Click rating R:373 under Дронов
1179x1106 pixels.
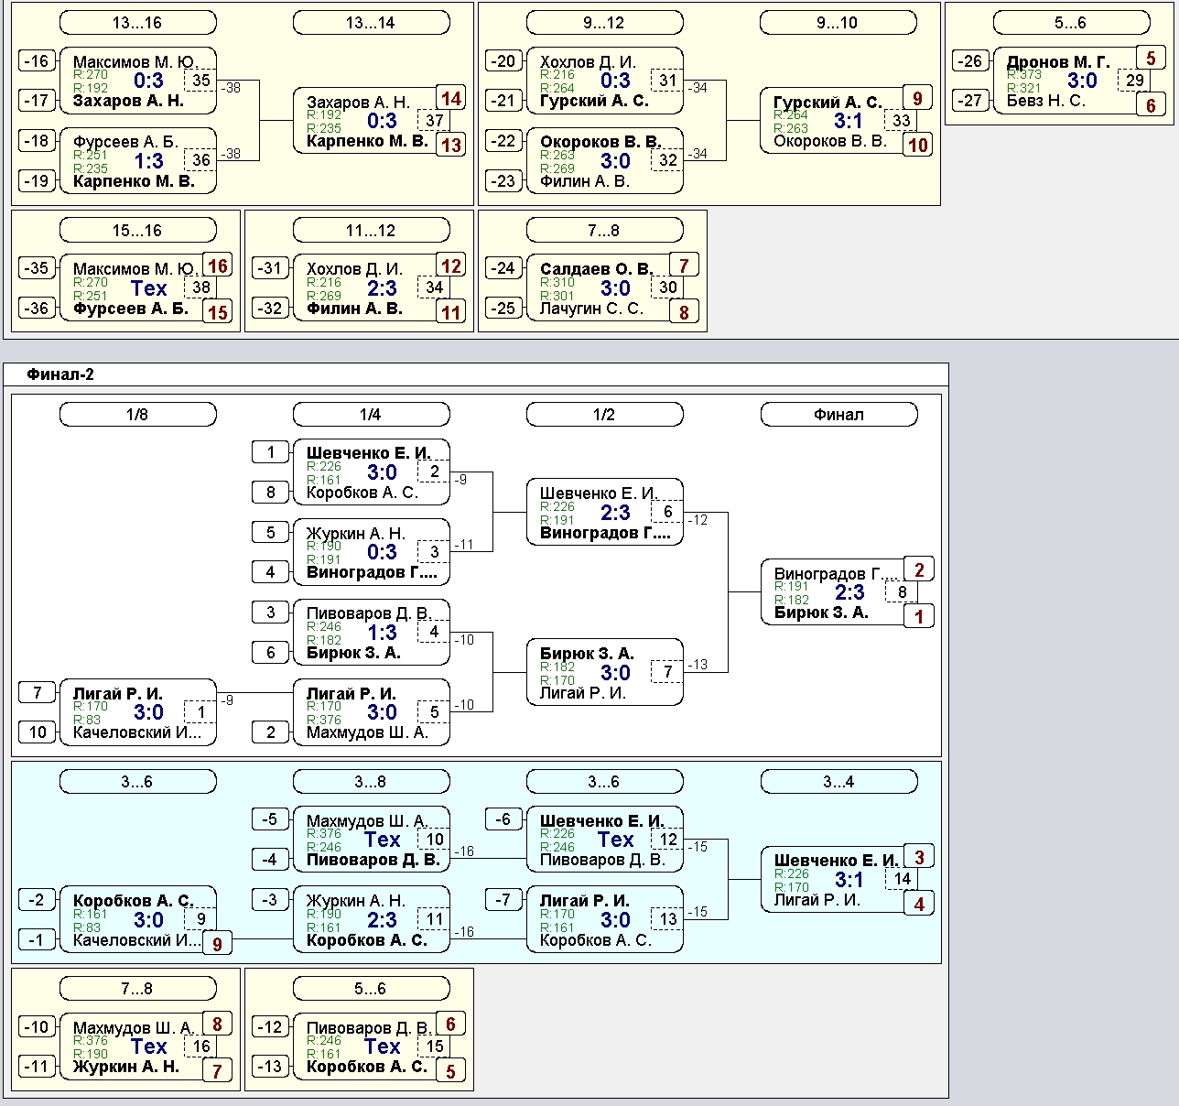coord(1024,75)
